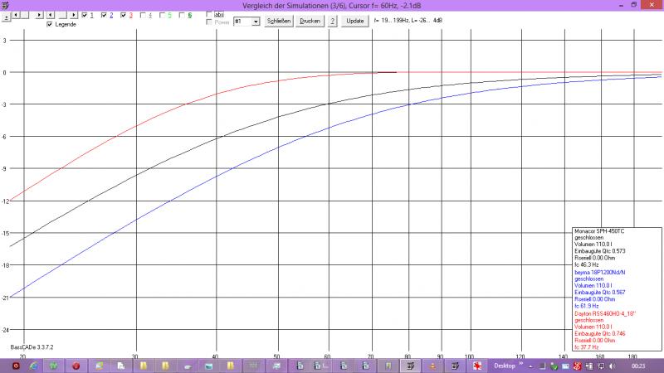Open VLC cone icon on taskbar
Image resolution: width=664 pixels, height=373 pixels.
pyautogui.click(x=432, y=366)
